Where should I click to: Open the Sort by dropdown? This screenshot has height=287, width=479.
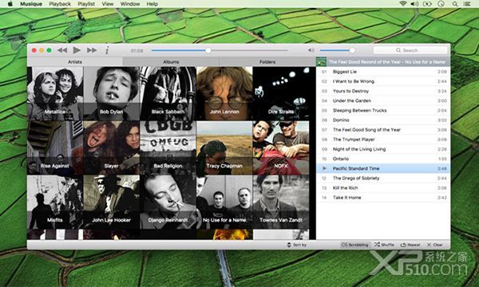coord(297,245)
